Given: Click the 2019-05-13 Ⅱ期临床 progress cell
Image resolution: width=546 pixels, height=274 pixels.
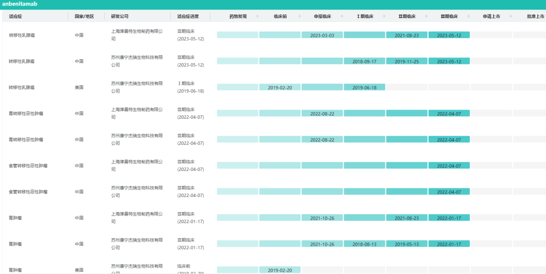Looking at the screenshot, I should 407,244.
